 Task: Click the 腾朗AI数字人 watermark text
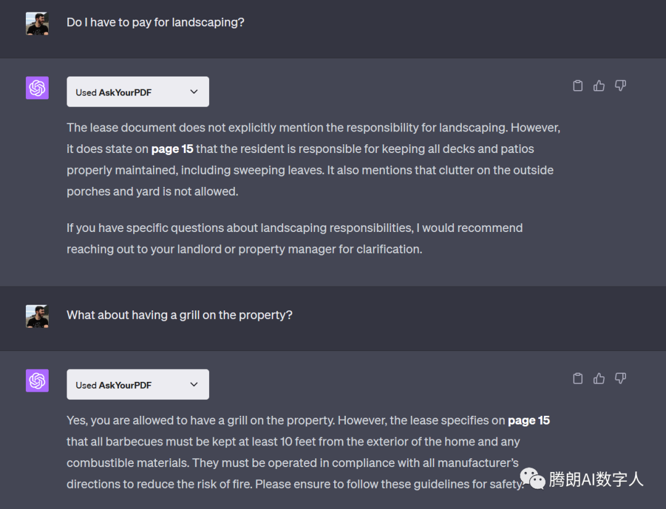[596, 479]
